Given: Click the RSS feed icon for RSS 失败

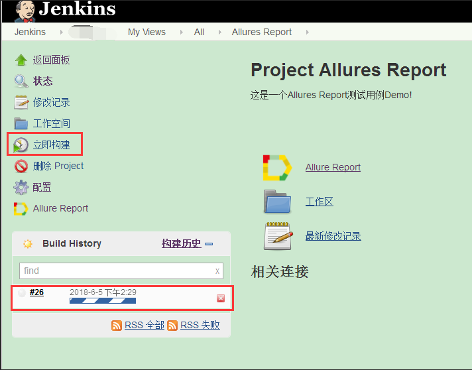Looking at the screenshot, I should 172,326.
